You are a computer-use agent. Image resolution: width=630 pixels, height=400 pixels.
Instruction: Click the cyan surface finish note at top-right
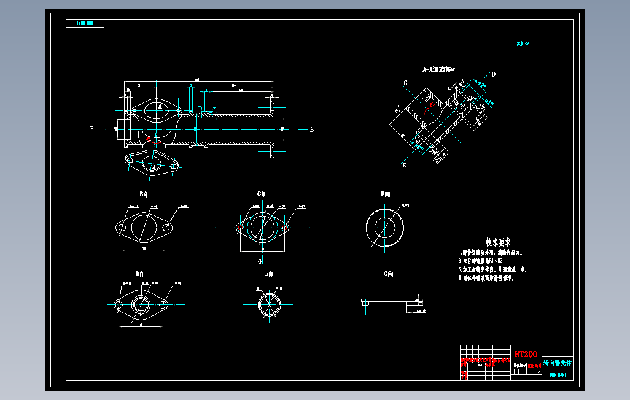click(x=523, y=44)
